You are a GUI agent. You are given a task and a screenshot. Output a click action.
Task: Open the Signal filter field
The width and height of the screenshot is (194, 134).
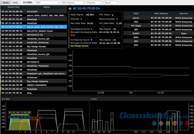110,2
